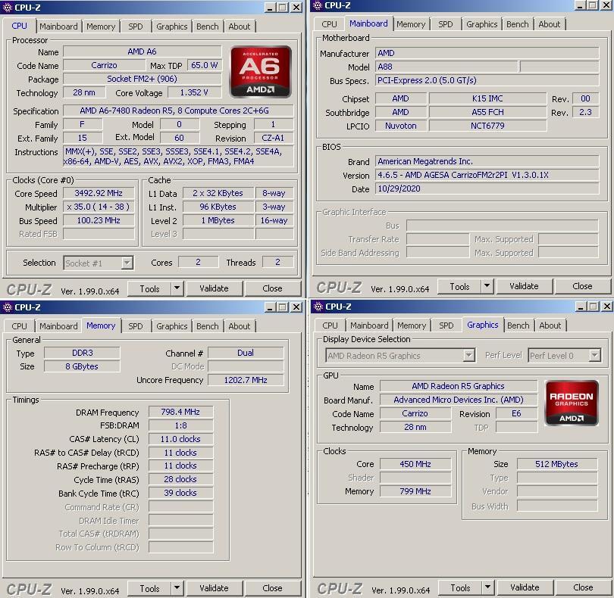Click Tools button in CPU window
The height and width of the screenshot is (598, 614).
pyautogui.click(x=149, y=288)
